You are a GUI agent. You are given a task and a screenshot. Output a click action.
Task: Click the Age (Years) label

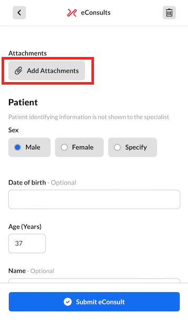[25, 227]
